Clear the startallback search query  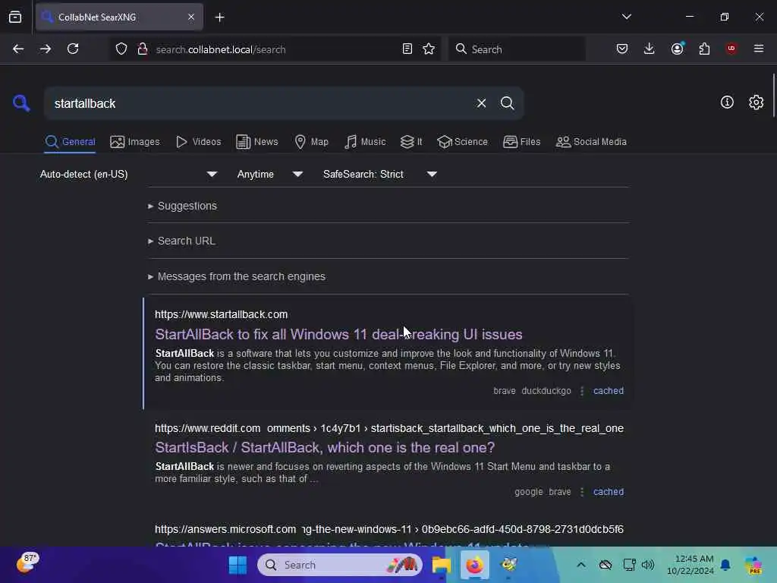tap(481, 103)
